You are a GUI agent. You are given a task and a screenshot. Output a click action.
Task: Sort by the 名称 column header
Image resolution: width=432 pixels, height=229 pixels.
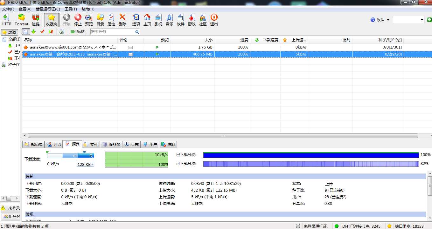point(70,40)
